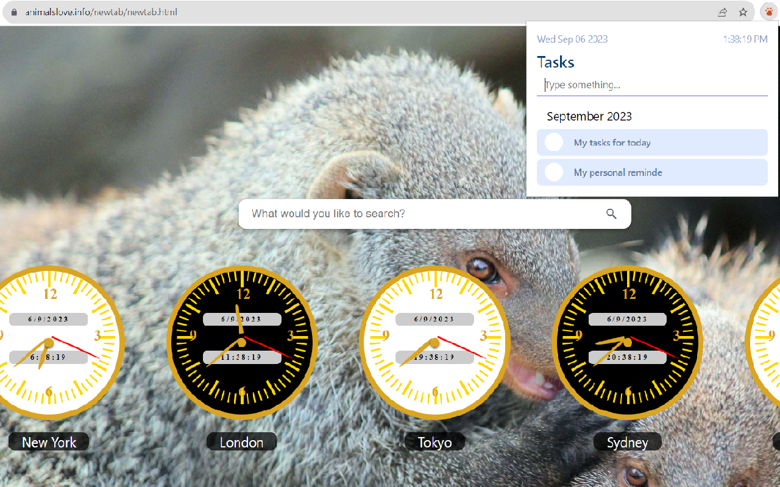Open the London clock
This screenshot has height=487, width=780.
tap(242, 342)
